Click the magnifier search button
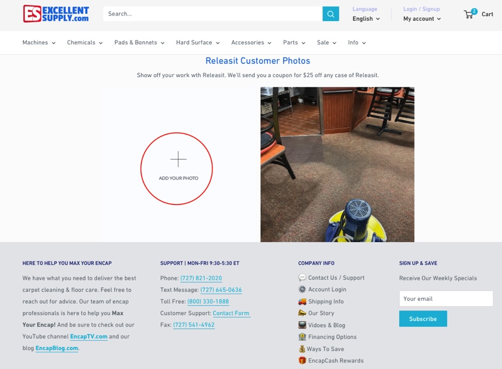The width and height of the screenshot is (502, 369). pos(330,14)
